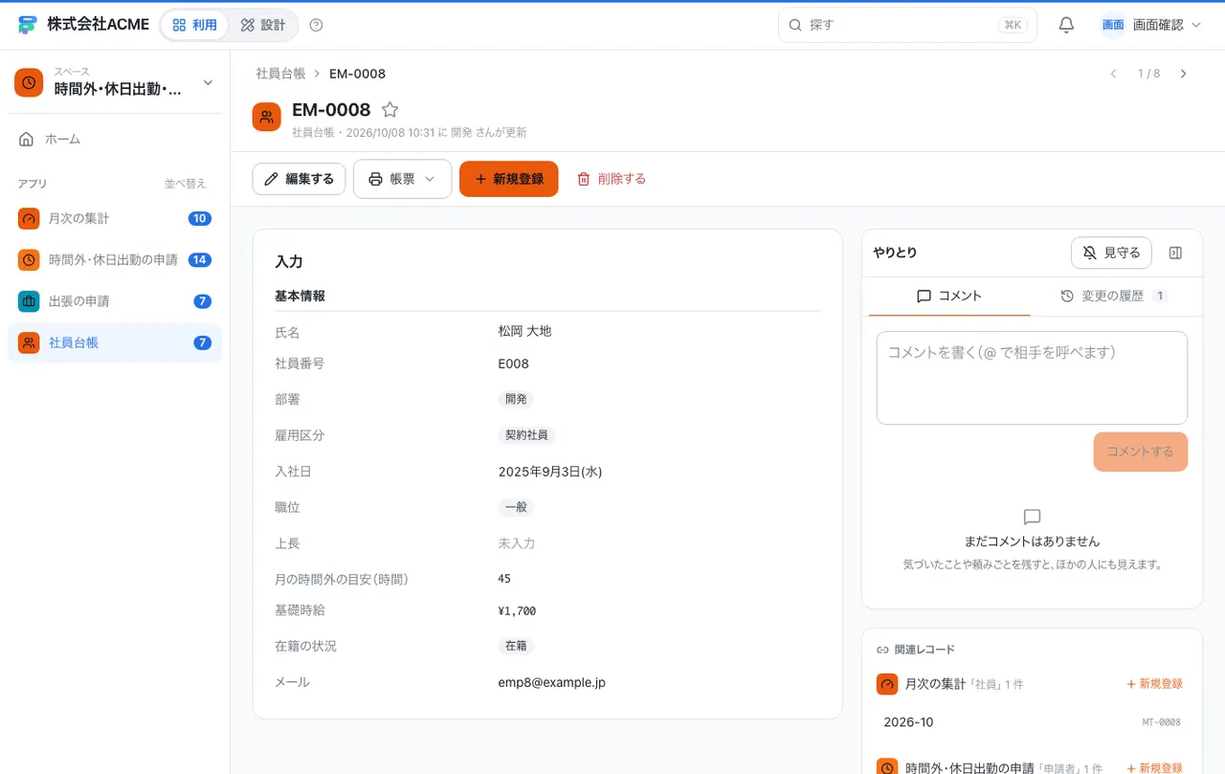
Task: Click the home icon in sidebar
Action: 27,139
